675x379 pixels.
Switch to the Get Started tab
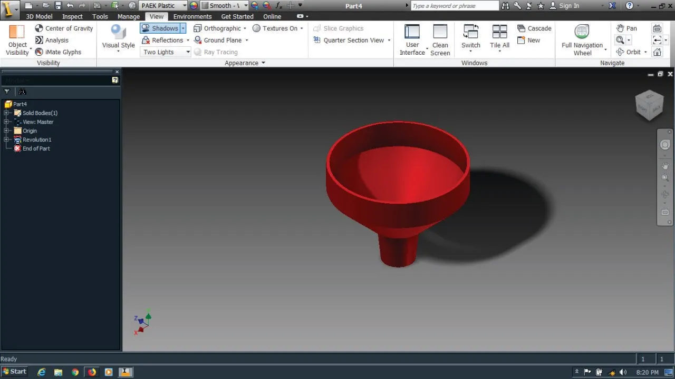tap(237, 16)
